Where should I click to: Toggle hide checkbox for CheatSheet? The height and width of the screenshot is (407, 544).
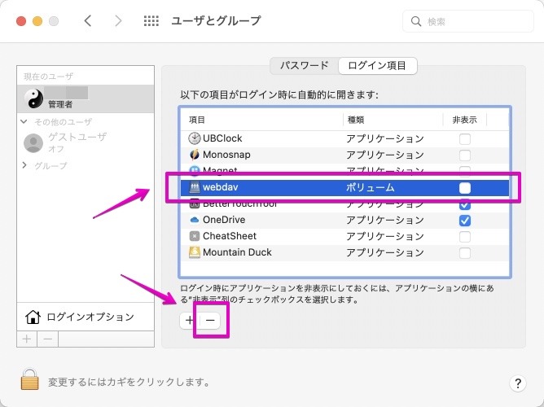(465, 237)
